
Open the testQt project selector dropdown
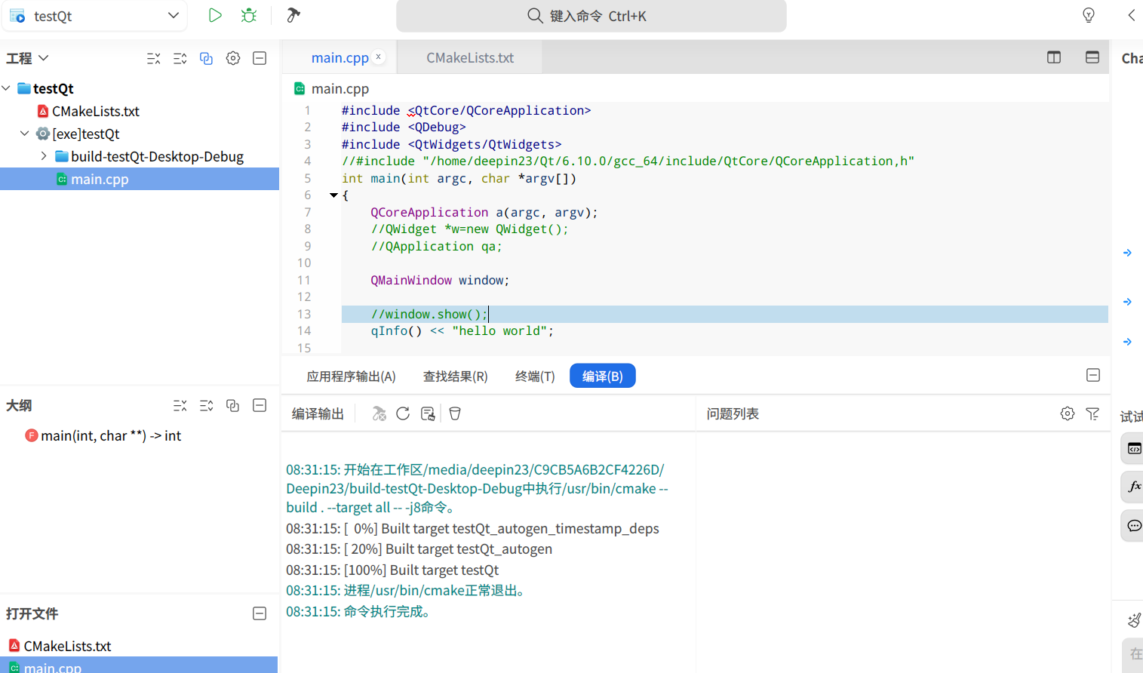(x=94, y=16)
